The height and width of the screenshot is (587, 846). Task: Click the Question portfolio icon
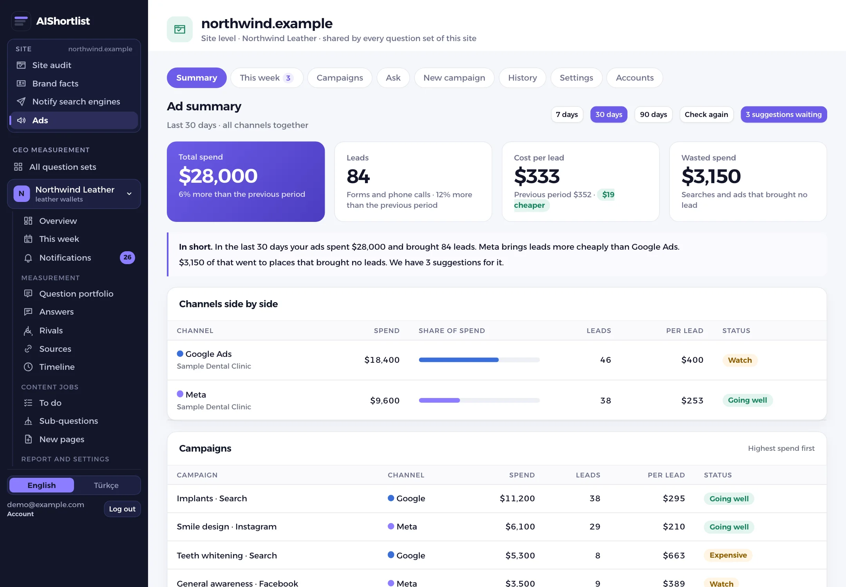coord(28,293)
